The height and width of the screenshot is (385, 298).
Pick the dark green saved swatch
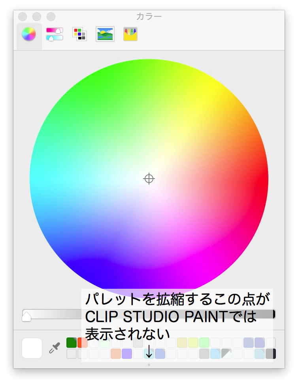71,343
